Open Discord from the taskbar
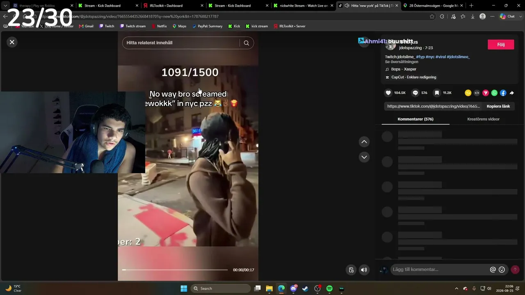Screen dimensions: 525x295 (x=294, y=288)
